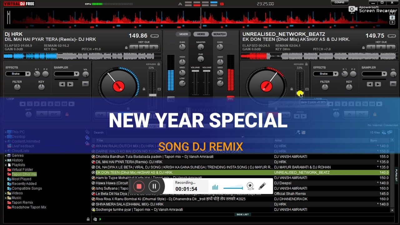Click the CUE knob in mixer
The image size is (400, 225).
pyautogui.click(x=201, y=59)
